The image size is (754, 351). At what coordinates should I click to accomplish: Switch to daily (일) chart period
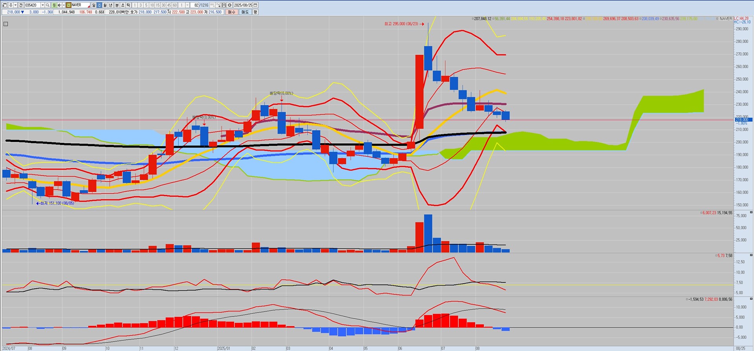[94, 5]
